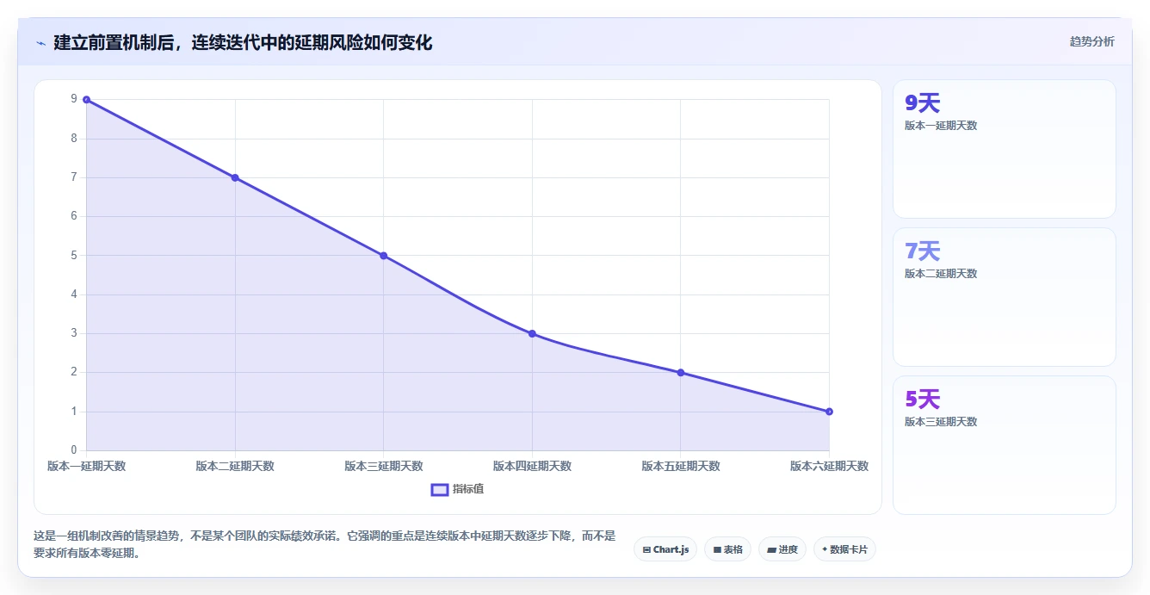The width and height of the screenshot is (1150, 595).
Task: Click the trend icon beside the title
Action: [x=40, y=42]
